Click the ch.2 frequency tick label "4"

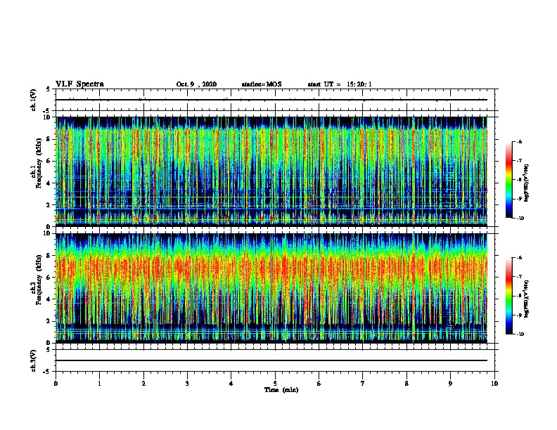point(49,299)
